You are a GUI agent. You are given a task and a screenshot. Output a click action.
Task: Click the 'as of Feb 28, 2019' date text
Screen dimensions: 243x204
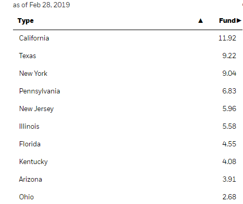pyautogui.click(x=42, y=5)
